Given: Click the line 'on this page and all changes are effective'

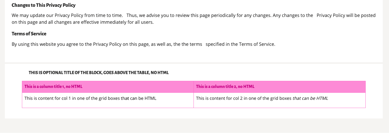Looking at the screenshot, I should [x=83, y=22].
